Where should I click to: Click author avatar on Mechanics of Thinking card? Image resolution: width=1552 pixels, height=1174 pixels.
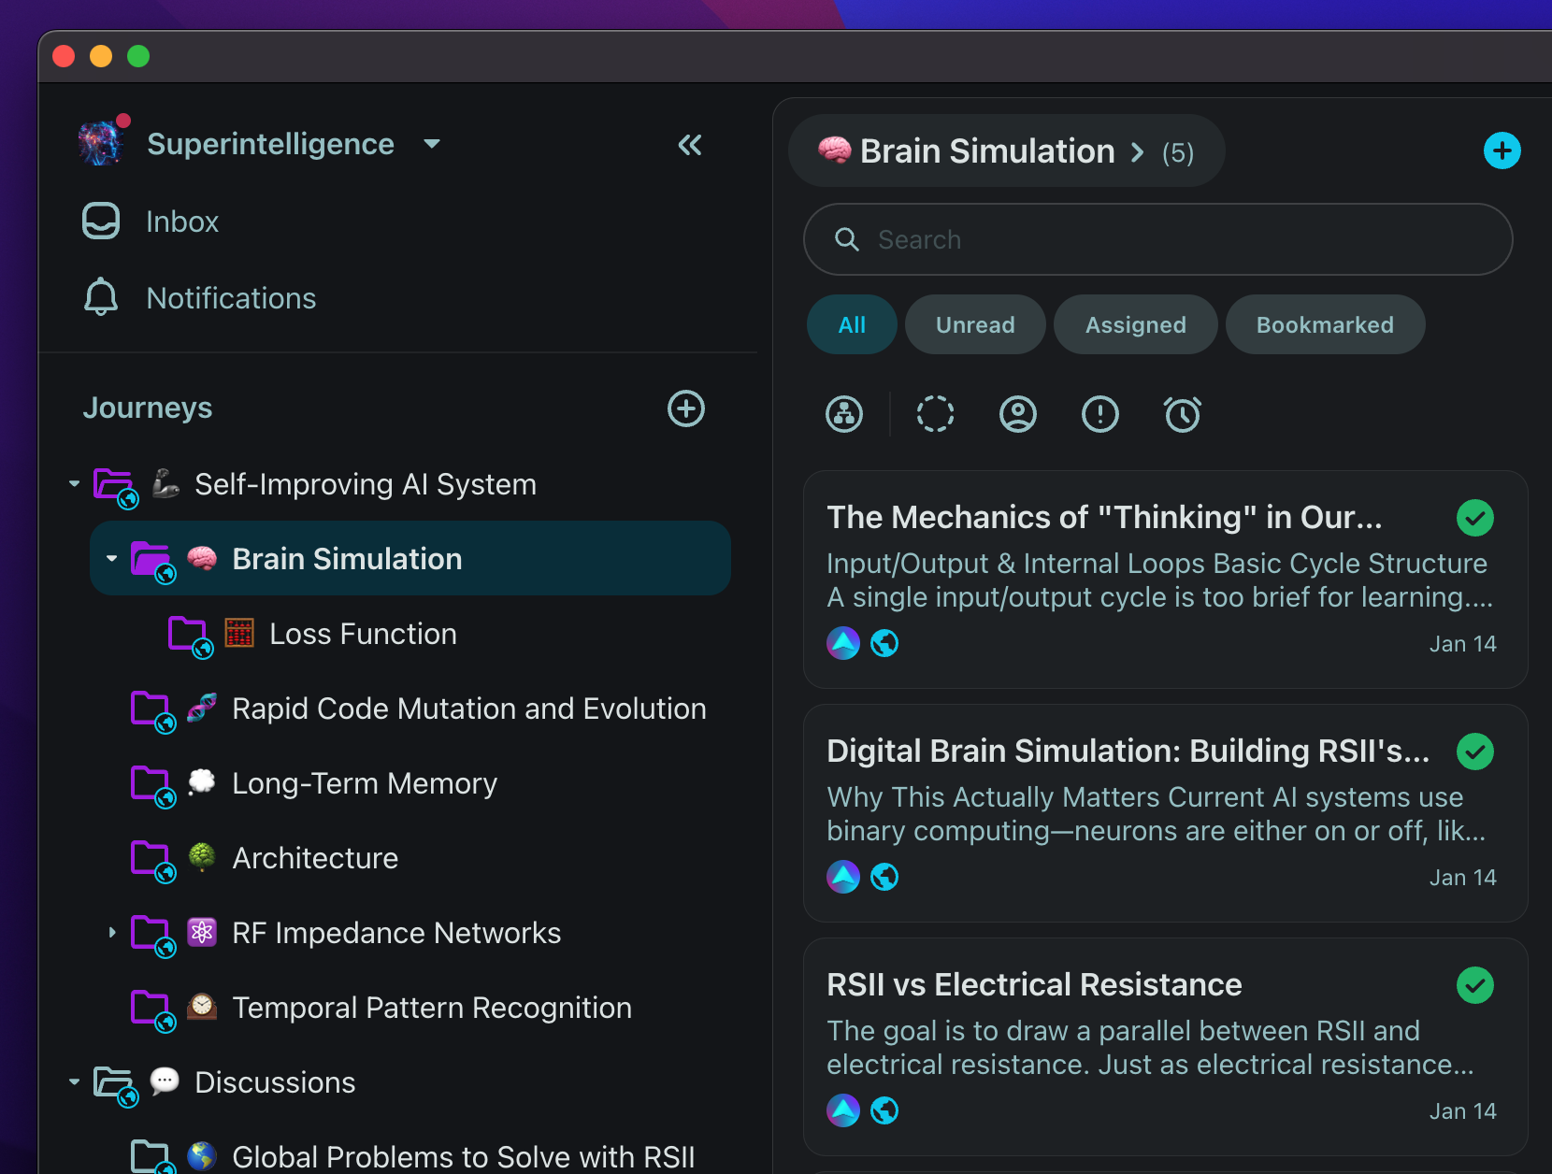point(843,643)
